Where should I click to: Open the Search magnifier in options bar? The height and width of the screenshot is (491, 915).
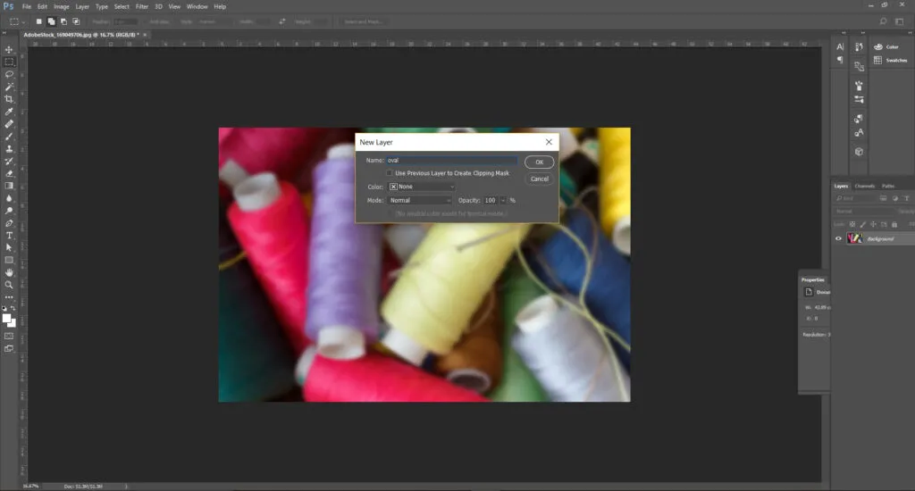pos(883,21)
